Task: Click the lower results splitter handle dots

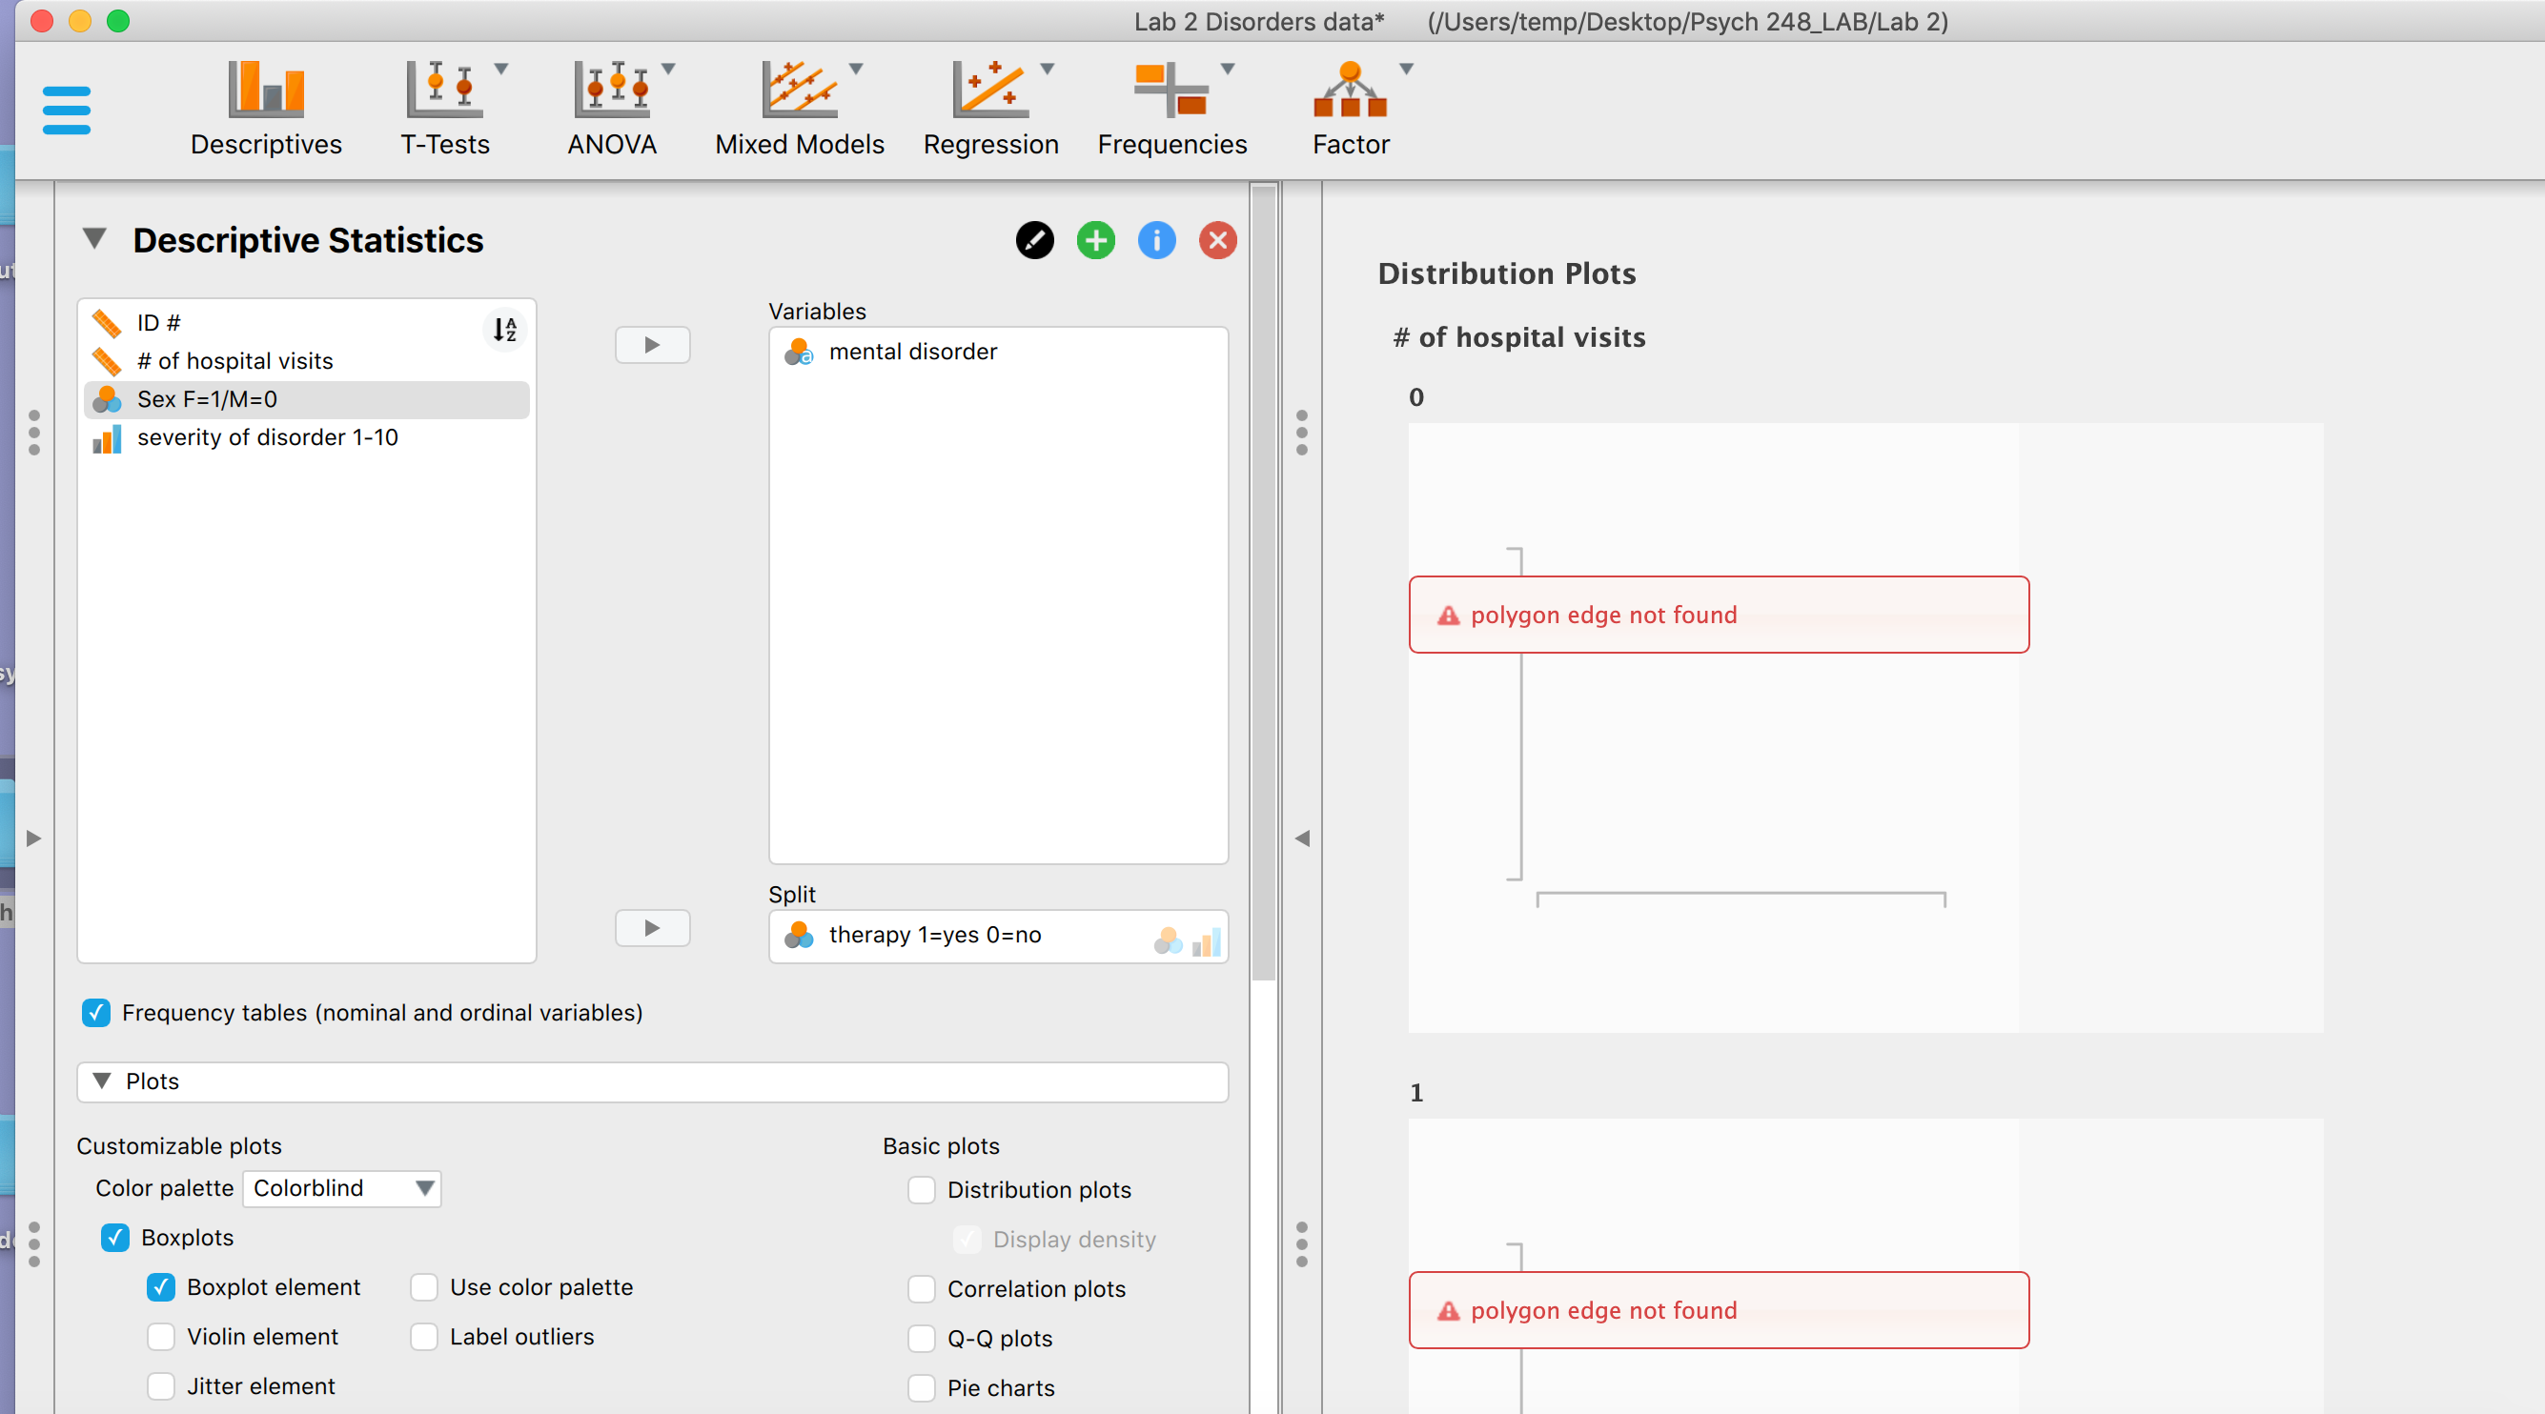Action: coord(1302,1244)
